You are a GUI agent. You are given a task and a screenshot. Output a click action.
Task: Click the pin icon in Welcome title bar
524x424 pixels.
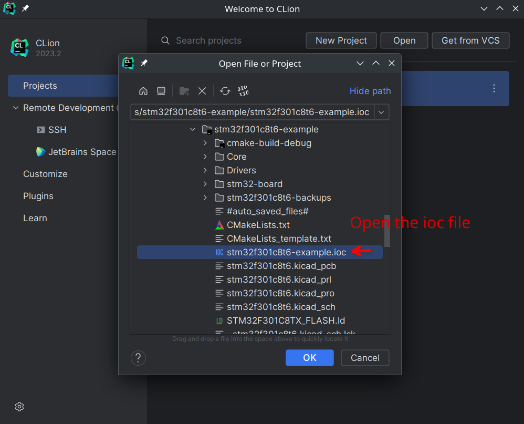pyautogui.click(x=25, y=8)
